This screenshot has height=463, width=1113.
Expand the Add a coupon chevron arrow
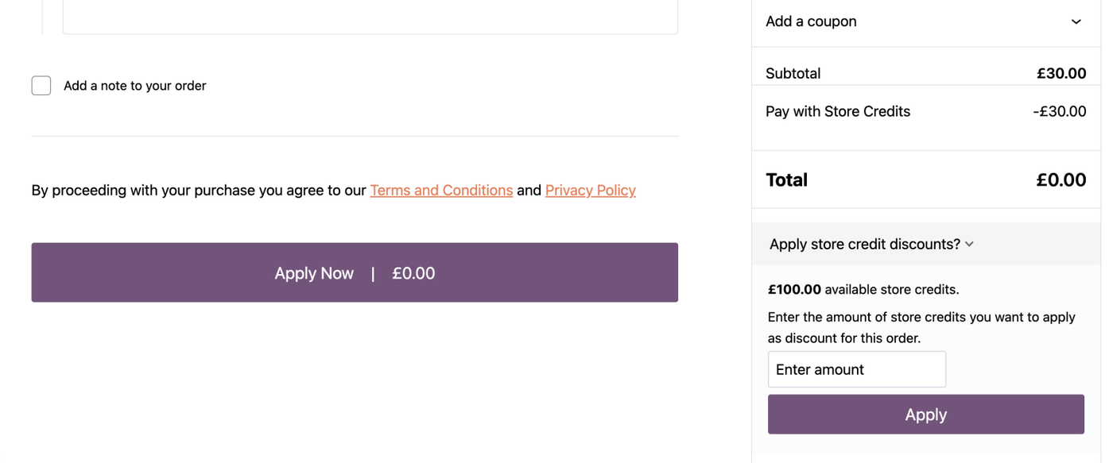pyautogui.click(x=1076, y=21)
